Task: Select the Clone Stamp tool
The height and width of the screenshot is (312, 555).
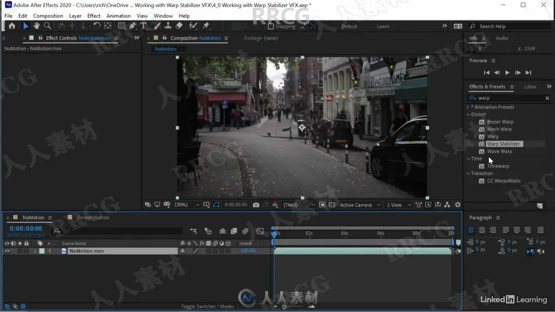Action: [168, 26]
